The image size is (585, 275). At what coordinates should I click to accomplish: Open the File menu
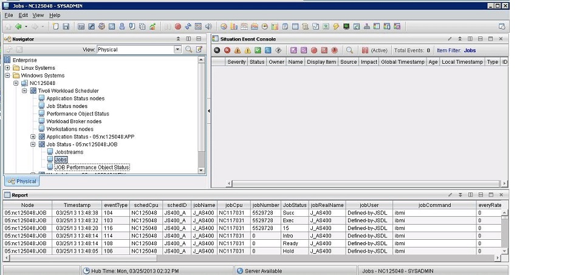9,15
